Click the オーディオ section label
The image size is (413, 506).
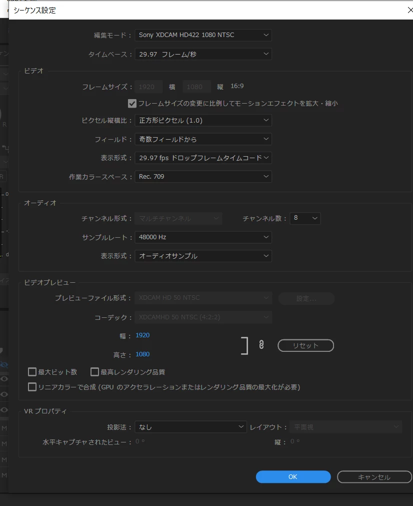click(x=40, y=203)
